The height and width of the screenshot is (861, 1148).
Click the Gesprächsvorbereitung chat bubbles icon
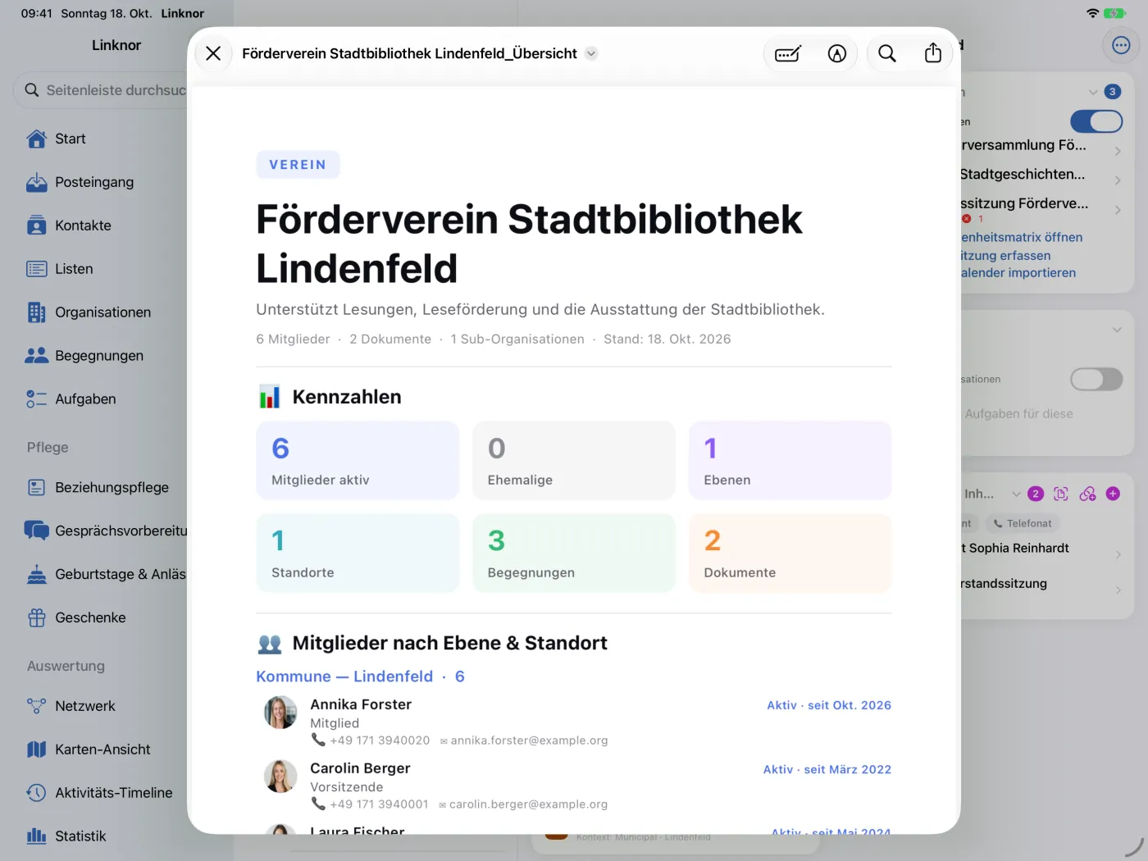[x=36, y=531]
